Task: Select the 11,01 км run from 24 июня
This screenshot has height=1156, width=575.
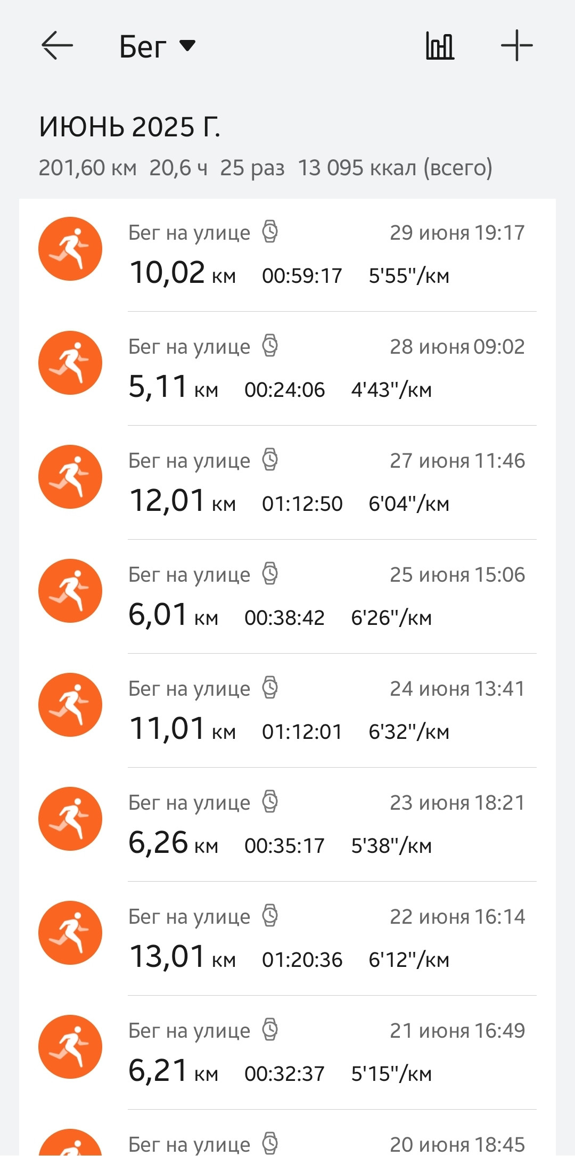Action: click(x=287, y=711)
